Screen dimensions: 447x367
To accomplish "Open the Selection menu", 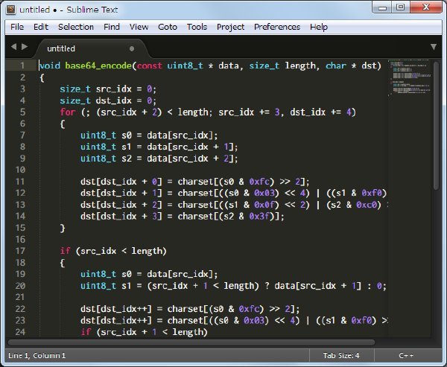I will click(x=76, y=27).
